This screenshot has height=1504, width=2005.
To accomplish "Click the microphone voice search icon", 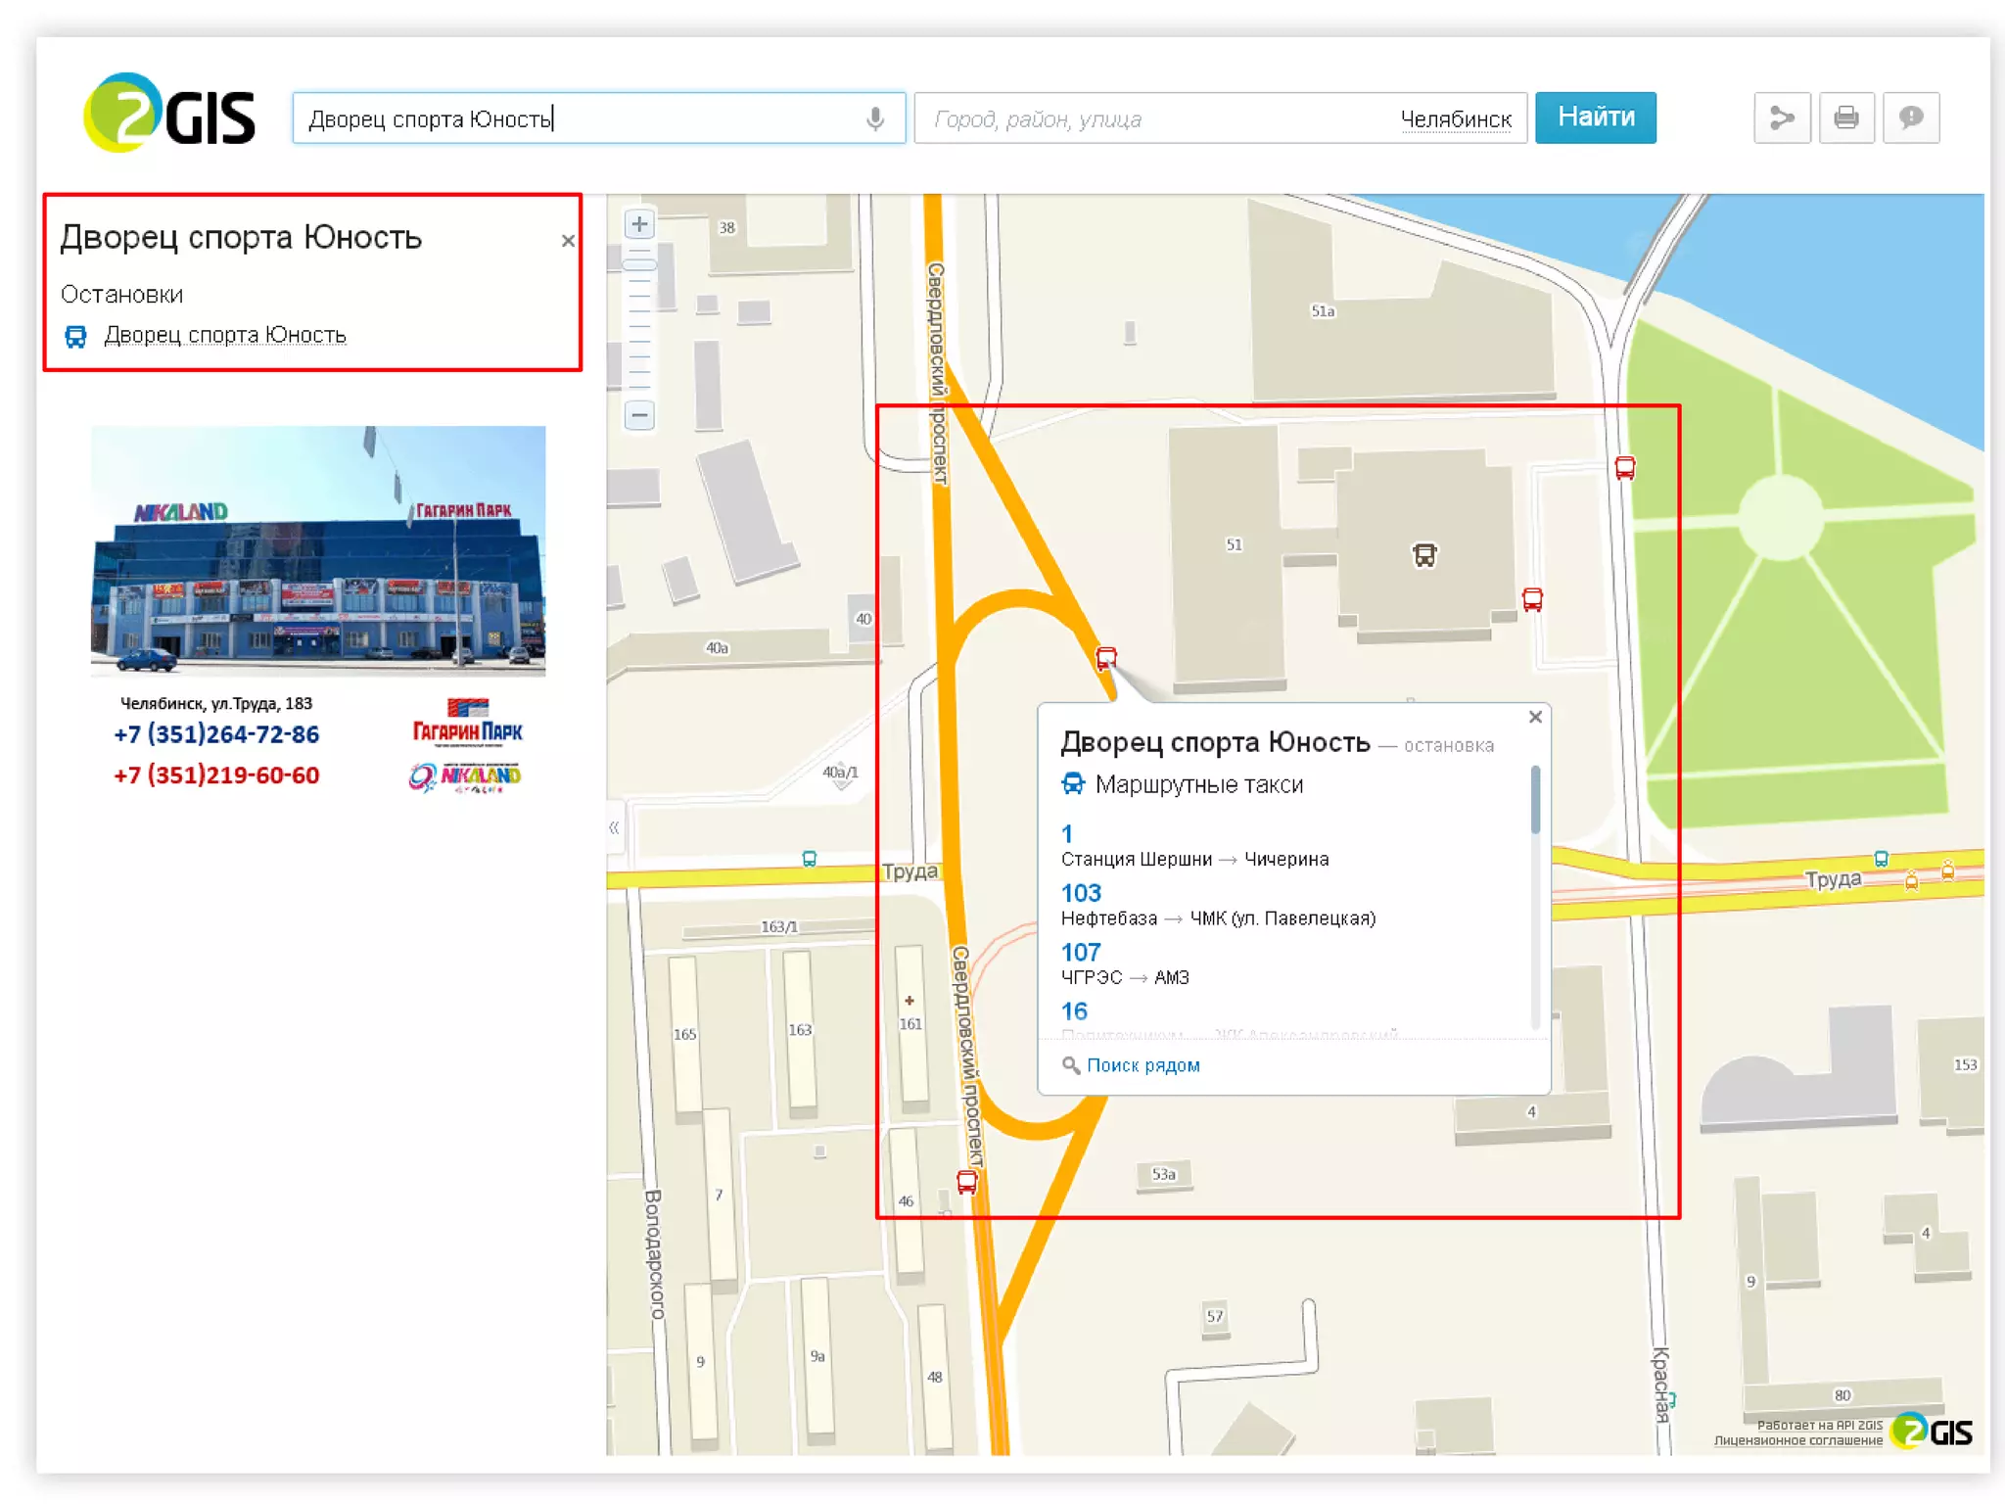I will point(875,118).
